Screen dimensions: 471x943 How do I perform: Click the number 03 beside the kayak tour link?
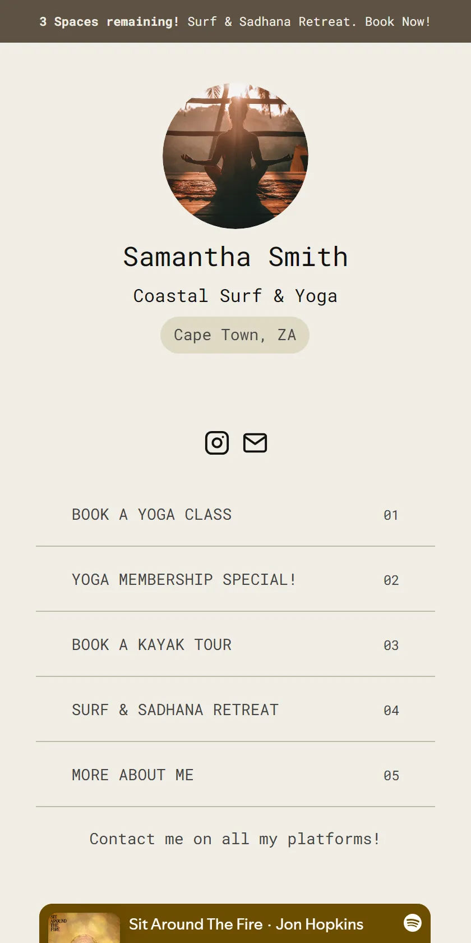[391, 646]
